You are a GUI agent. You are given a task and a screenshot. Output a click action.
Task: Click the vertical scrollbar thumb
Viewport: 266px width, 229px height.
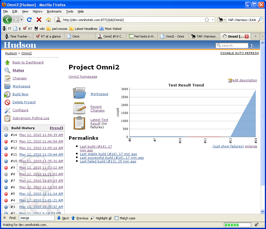pos(262,115)
